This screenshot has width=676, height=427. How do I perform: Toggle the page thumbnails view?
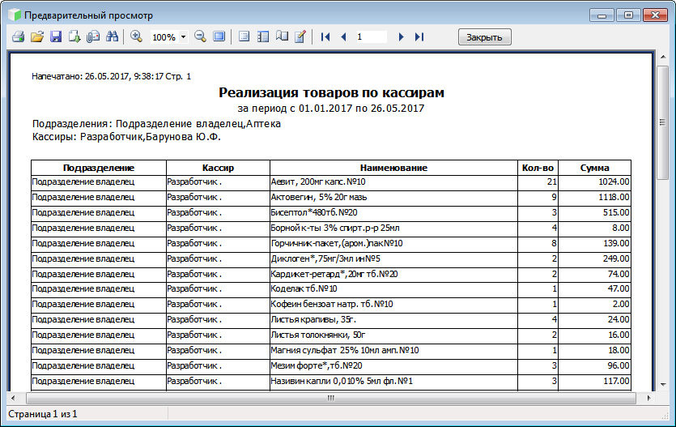pos(262,36)
